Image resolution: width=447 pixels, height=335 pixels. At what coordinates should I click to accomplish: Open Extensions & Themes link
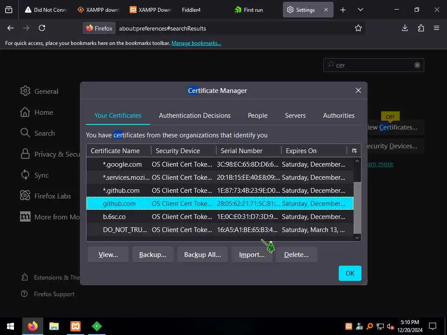coord(51,277)
